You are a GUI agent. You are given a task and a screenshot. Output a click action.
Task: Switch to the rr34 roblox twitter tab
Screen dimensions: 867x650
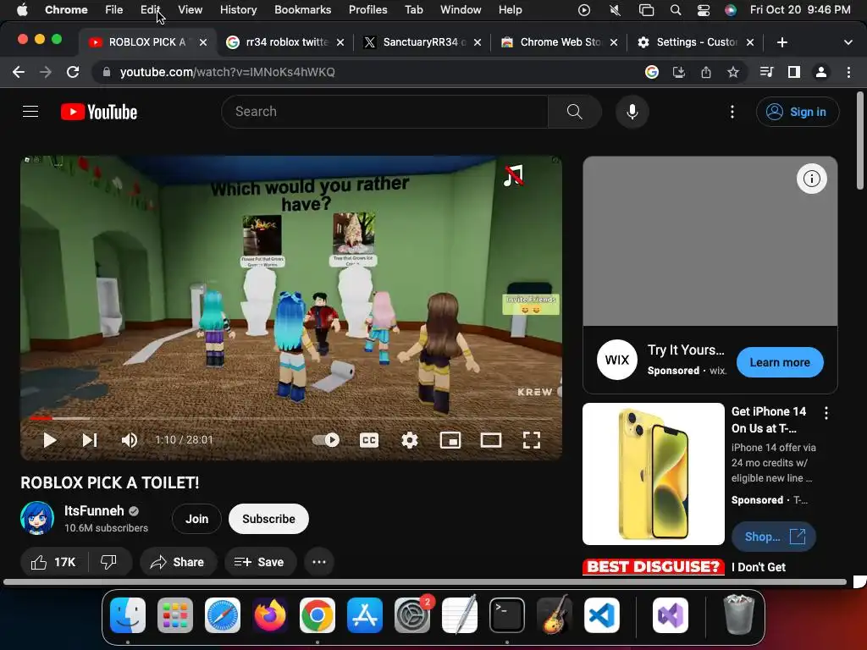pos(286,42)
